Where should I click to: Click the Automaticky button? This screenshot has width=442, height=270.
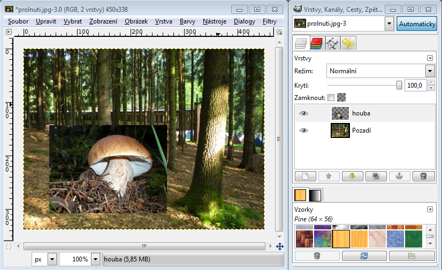[417, 24]
